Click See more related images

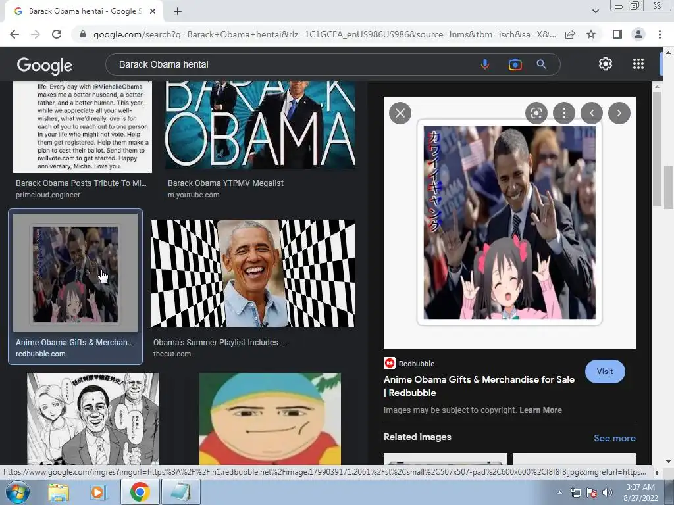(614, 438)
